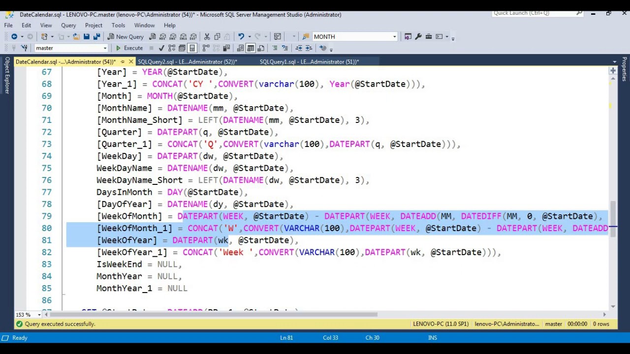The width and height of the screenshot is (630, 354).
Task: Open the Analysis Services MDX Query icon
Action: (163, 36)
